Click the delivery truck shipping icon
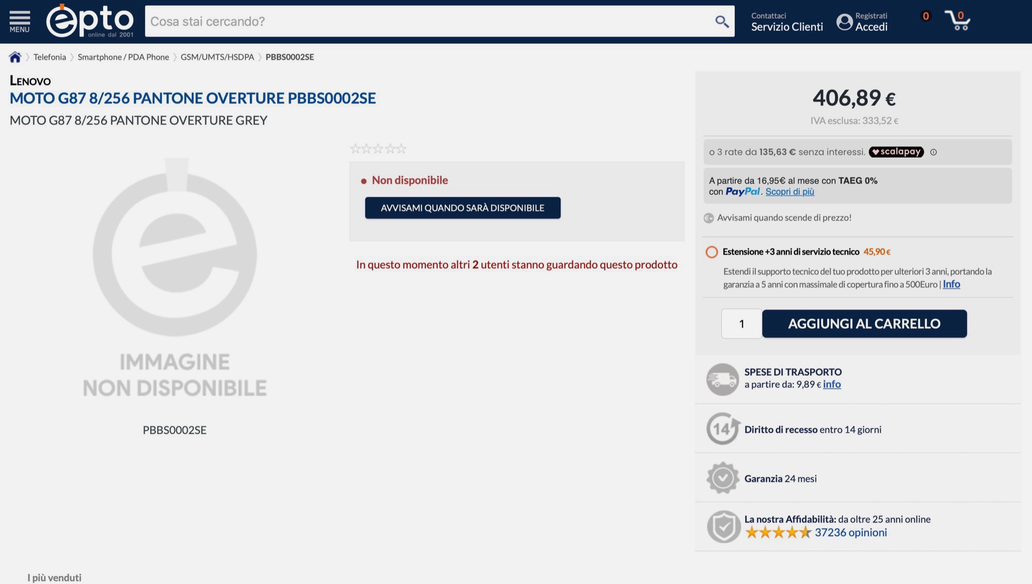This screenshot has height=584, width=1032. click(722, 379)
